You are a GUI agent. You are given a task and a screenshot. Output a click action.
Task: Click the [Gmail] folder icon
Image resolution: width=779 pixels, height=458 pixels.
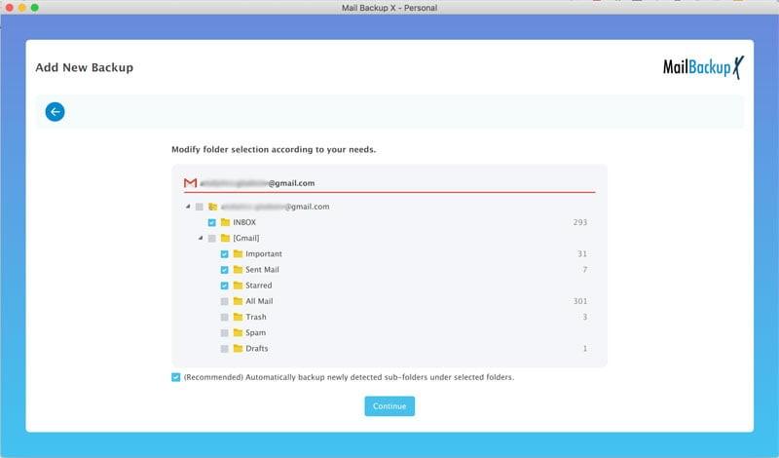[x=225, y=238]
